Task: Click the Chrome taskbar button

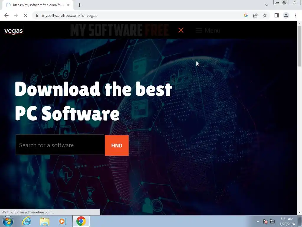Action: click(x=81, y=221)
